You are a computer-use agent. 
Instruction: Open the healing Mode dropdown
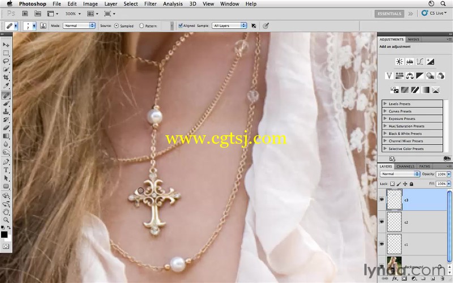79,25
